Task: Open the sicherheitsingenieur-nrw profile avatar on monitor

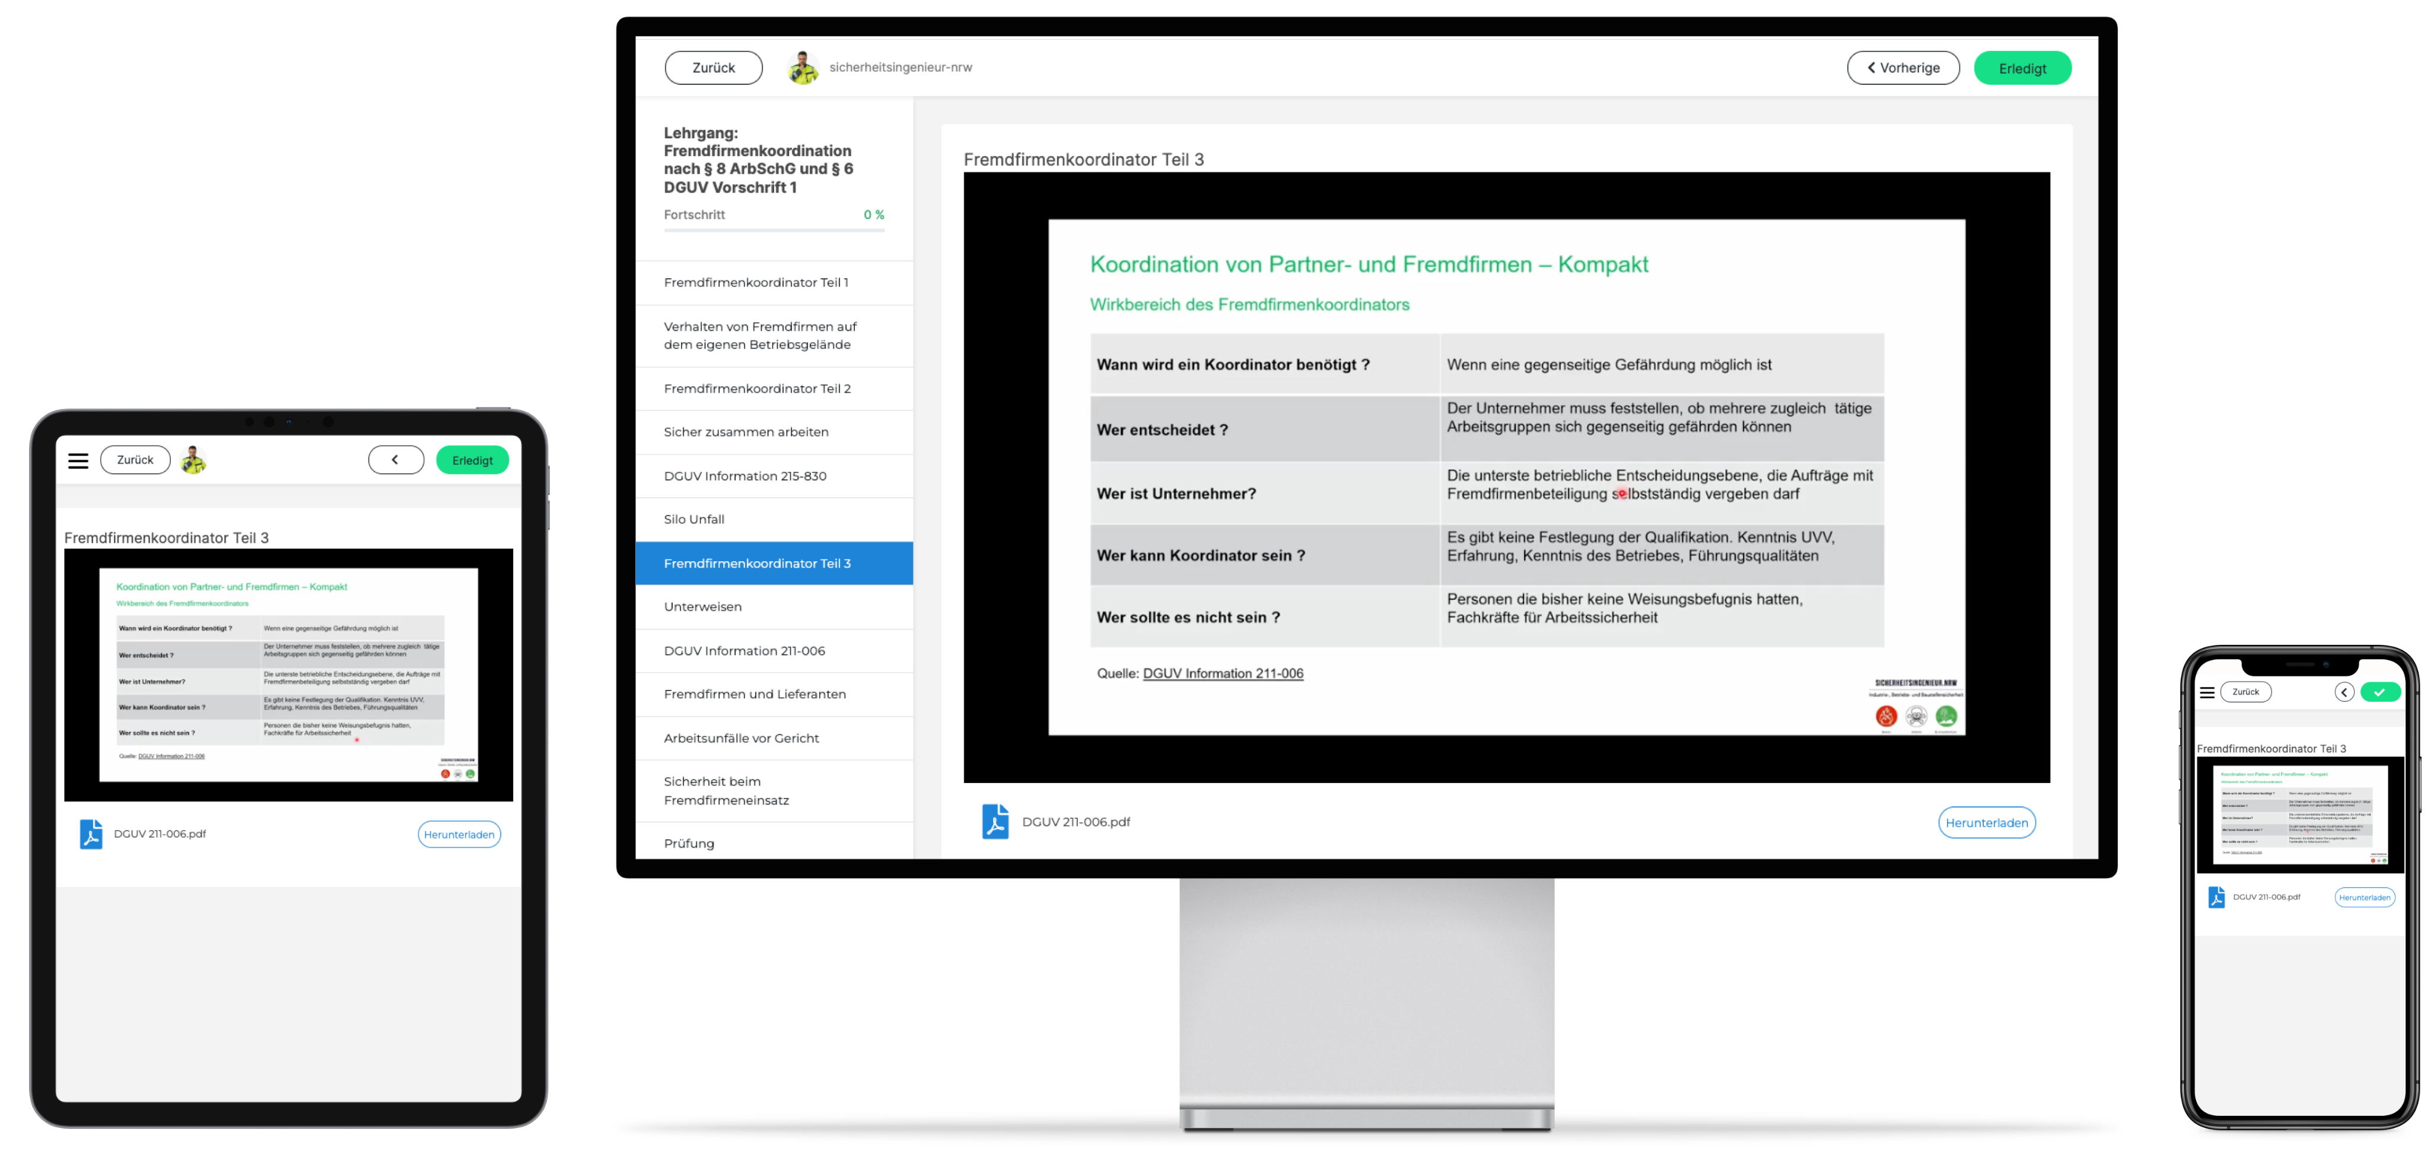Action: point(803,67)
